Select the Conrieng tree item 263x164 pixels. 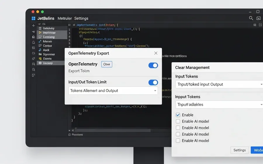pos(52,37)
